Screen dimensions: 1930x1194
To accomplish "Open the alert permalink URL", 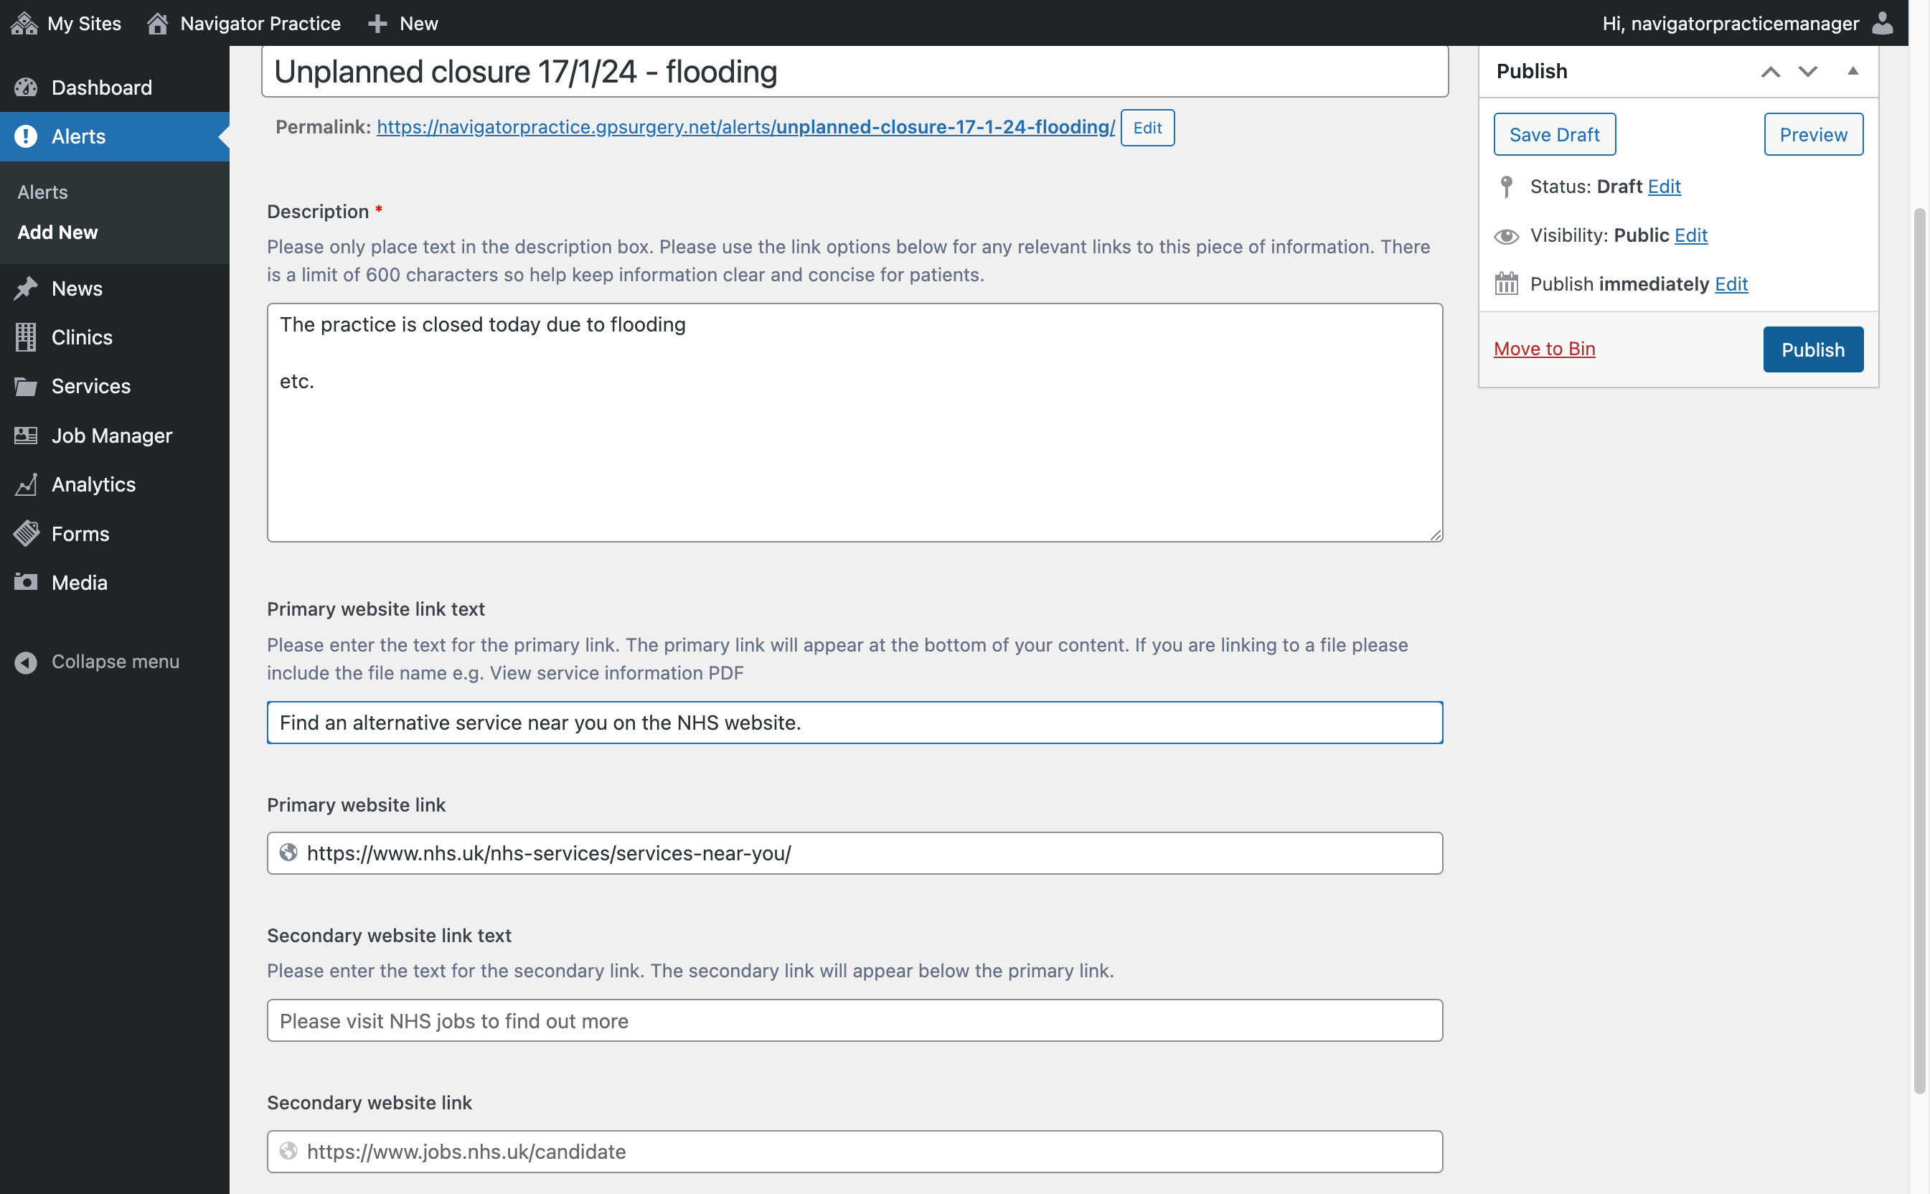I will point(746,126).
